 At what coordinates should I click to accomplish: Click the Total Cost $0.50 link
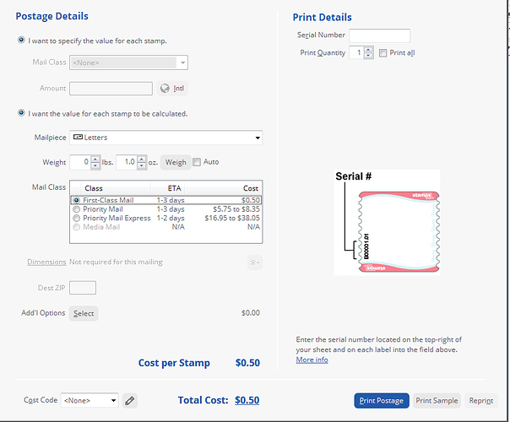247,400
